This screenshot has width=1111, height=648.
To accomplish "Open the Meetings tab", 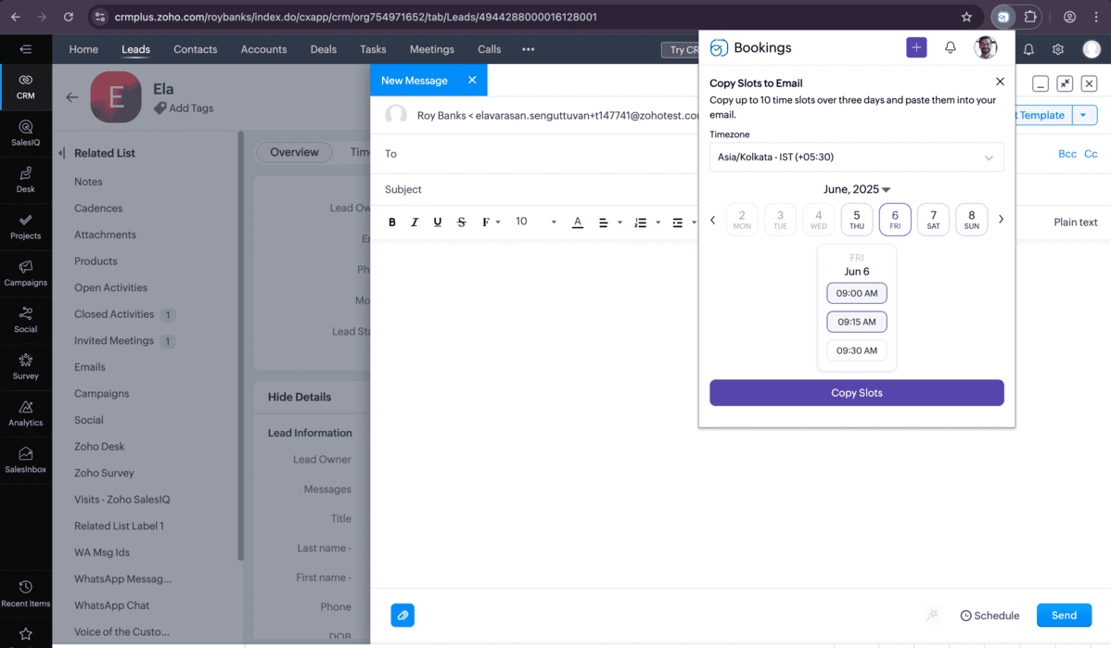I will [x=431, y=49].
